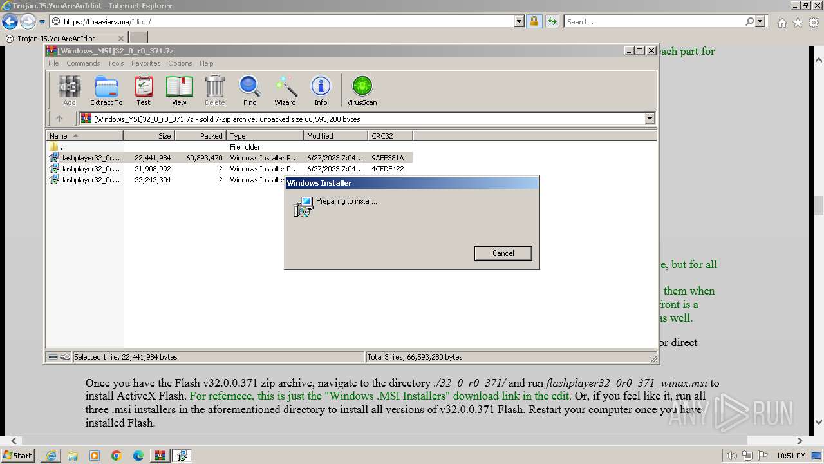Click the IE Search box
824x464 pixels.
[653, 22]
